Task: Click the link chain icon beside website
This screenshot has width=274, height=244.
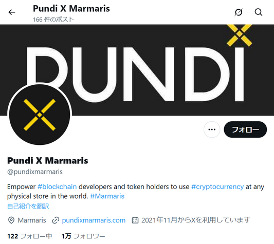Action: point(56,220)
